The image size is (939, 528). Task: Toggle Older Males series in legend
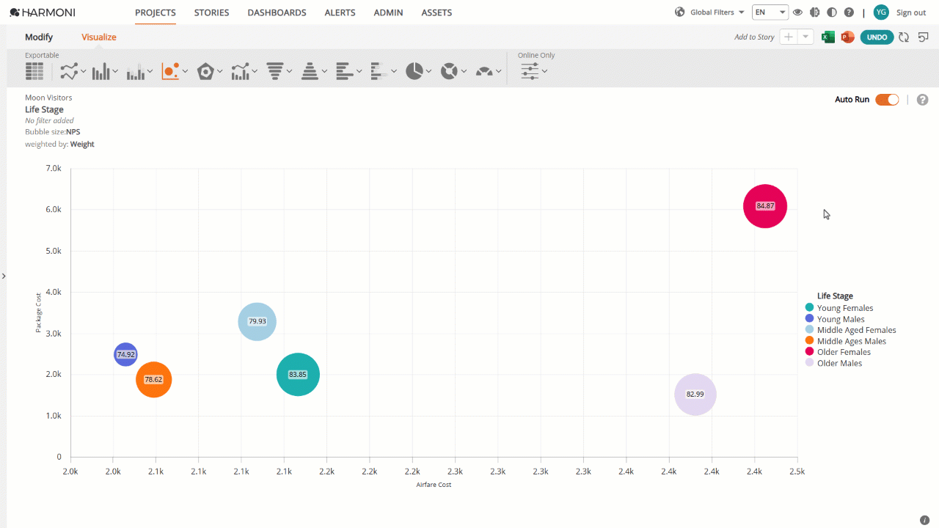click(833, 363)
